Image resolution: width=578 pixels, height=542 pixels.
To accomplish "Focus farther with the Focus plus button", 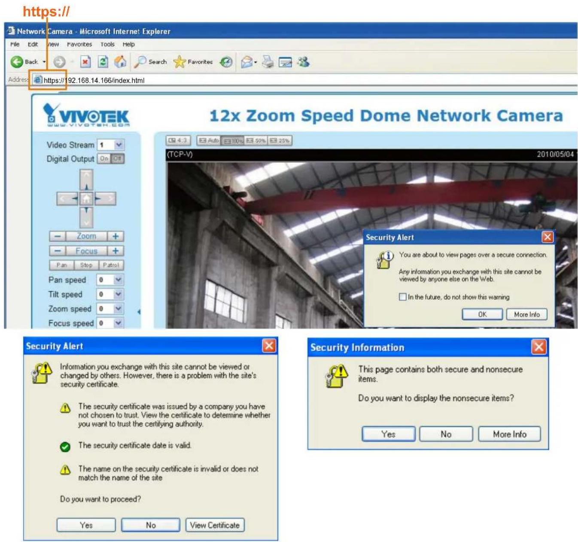I will (116, 251).
